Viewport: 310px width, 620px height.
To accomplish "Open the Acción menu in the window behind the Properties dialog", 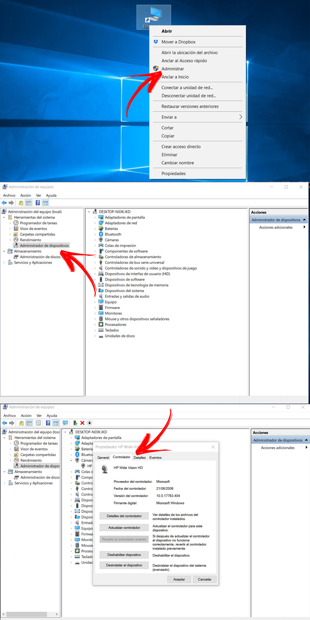I will point(26,415).
